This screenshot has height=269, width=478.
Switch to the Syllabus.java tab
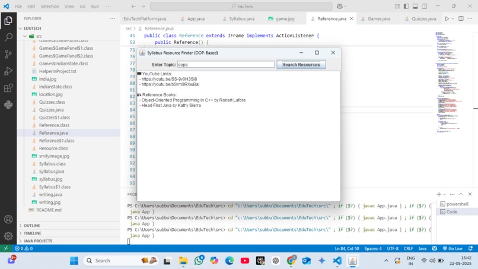[241, 18]
